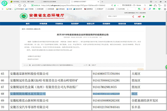This screenshot has width=167, height=111.
Task: Click the 环保资讯 breadcrumb link
Action: pos(30,29)
